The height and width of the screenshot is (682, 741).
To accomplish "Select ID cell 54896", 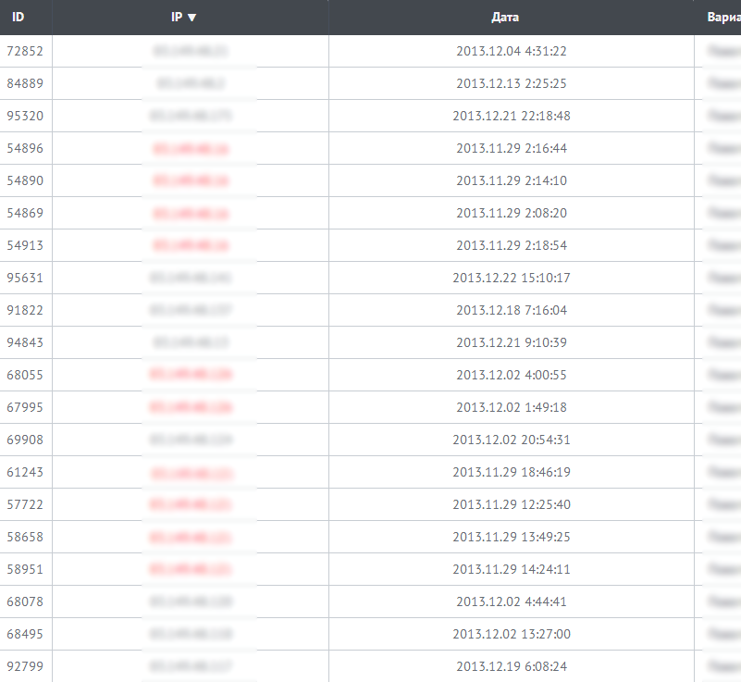I will pyautogui.click(x=25, y=148).
